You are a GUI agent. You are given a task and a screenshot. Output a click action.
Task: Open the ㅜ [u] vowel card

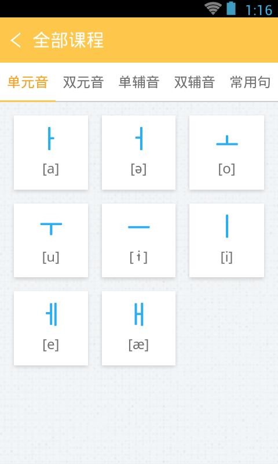click(51, 240)
